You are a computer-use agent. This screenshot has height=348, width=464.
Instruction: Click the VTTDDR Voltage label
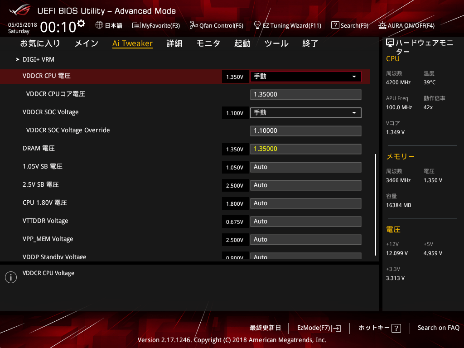45,221
